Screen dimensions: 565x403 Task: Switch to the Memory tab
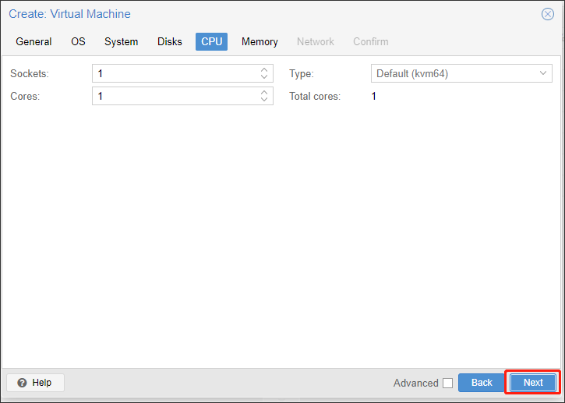point(260,41)
